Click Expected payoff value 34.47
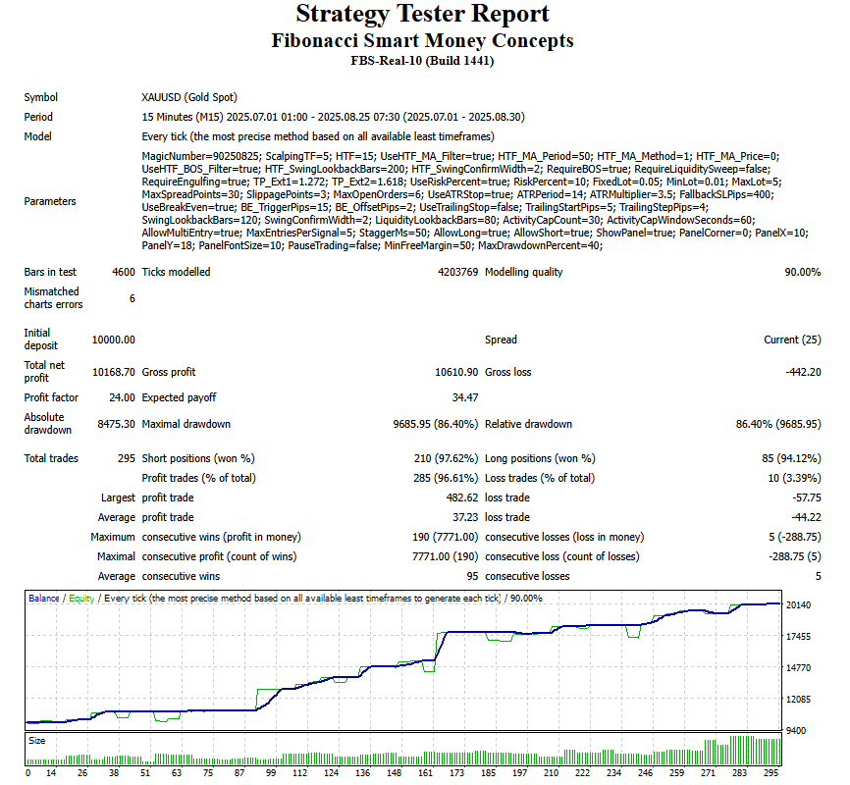 coord(465,398)
